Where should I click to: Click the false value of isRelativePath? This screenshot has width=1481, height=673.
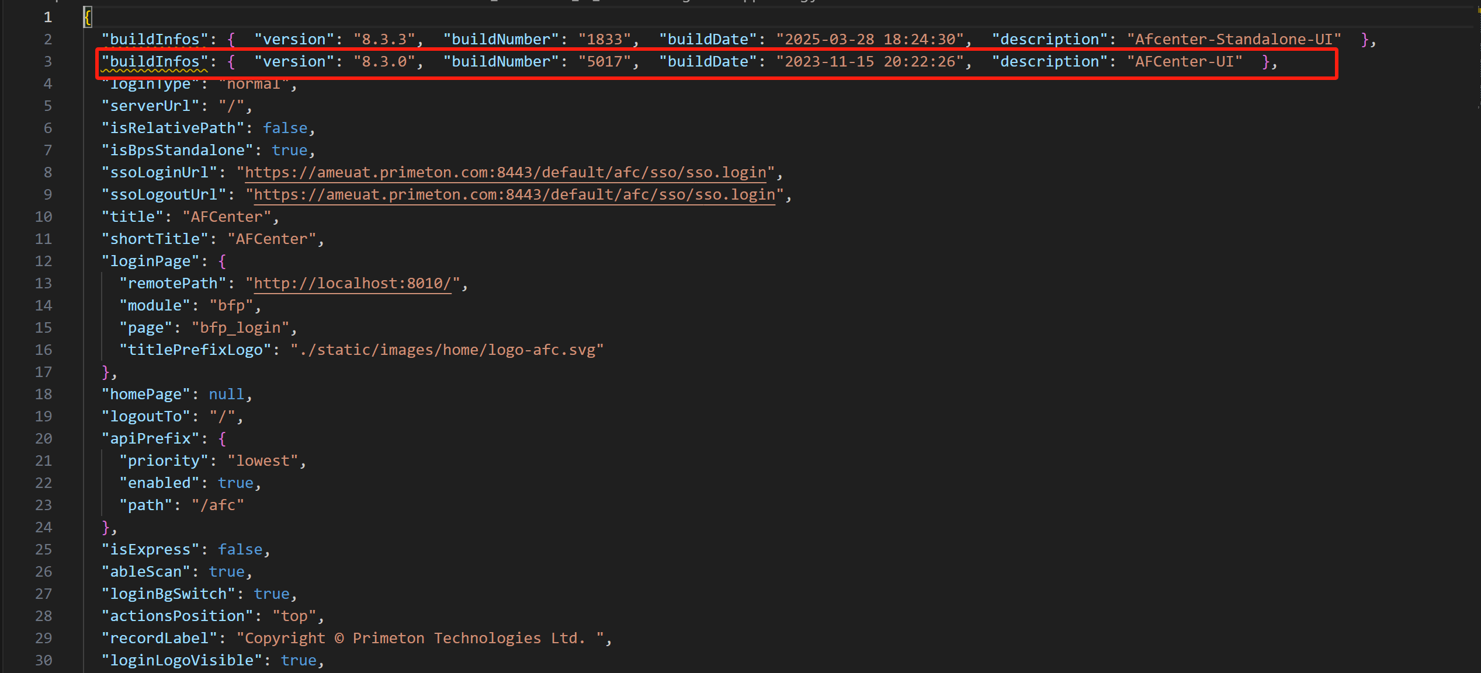285,128
